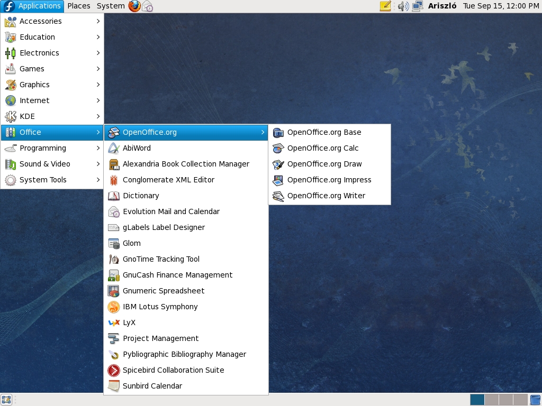Click the 'Sunbird Calendar' label
The width and height of the screenshot is (542, 406).
click(x=152, y=386)
